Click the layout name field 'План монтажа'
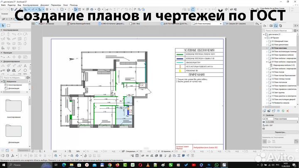299x168 pixels. (286, 119)
